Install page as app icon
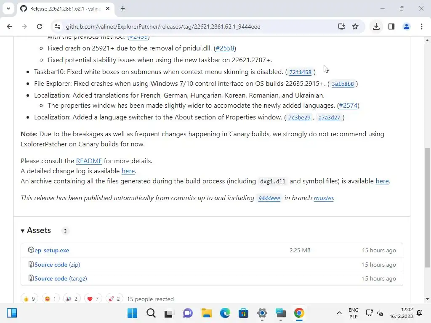 (x=341, y=26)
